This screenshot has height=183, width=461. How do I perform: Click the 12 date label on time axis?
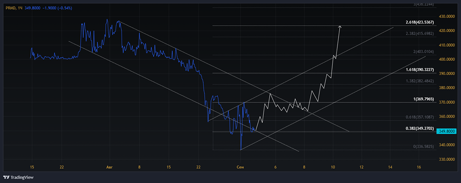361,167
